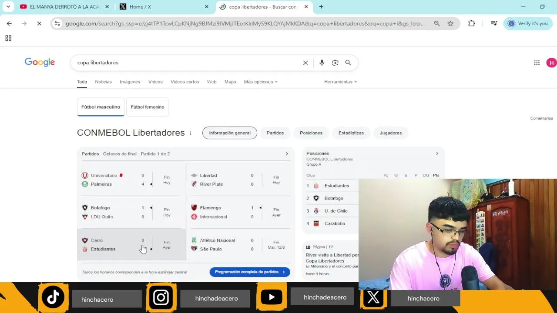Click the Comentarios feedback link

click(541, 118)
